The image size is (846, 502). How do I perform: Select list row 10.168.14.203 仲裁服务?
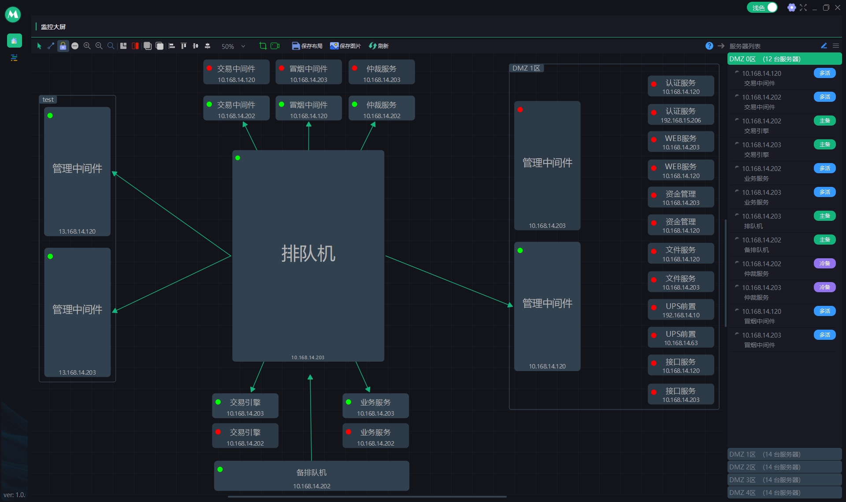click(x=784, y=292)
